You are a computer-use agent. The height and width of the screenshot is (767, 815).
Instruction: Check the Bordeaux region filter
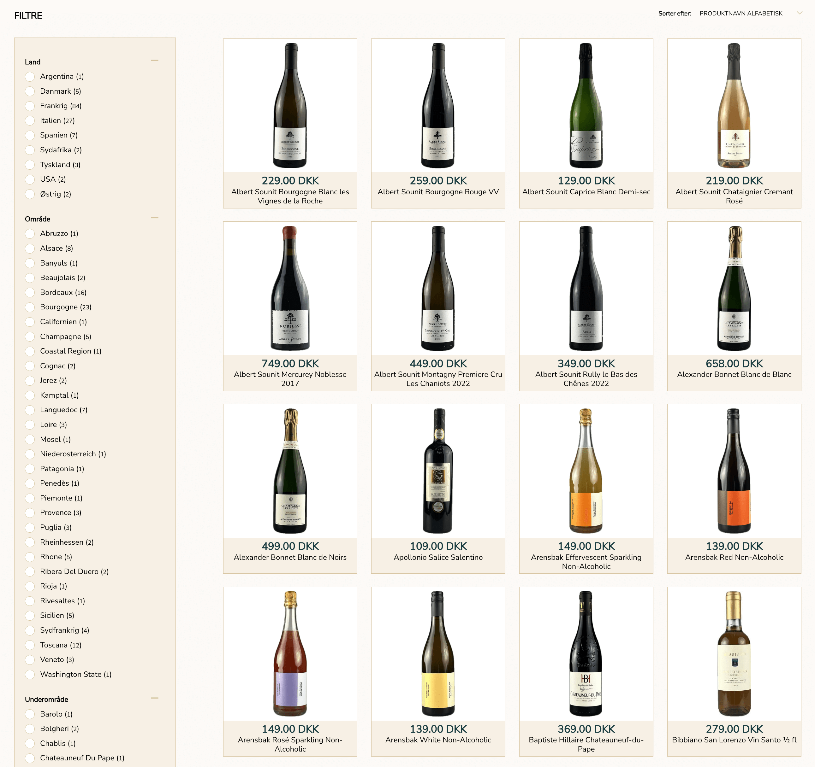(30, 292)
